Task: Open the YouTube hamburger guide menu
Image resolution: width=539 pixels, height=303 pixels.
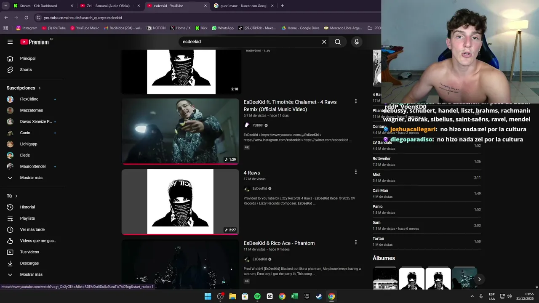Action: (x=10, y=42)
